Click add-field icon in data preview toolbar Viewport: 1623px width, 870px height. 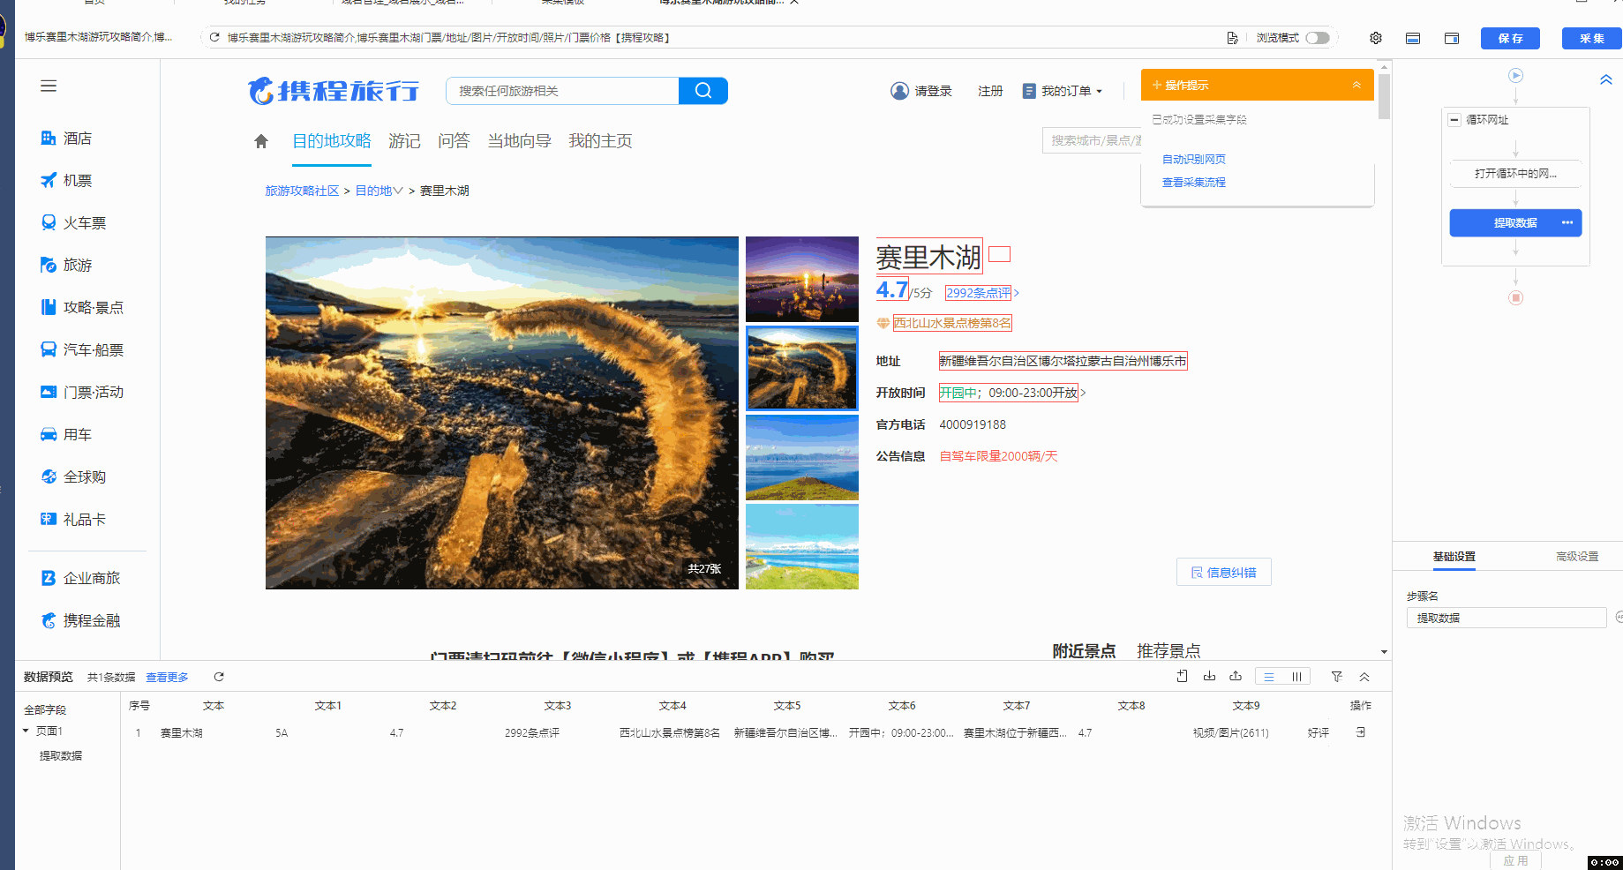pyautogui.click(x=1183, y=676)
